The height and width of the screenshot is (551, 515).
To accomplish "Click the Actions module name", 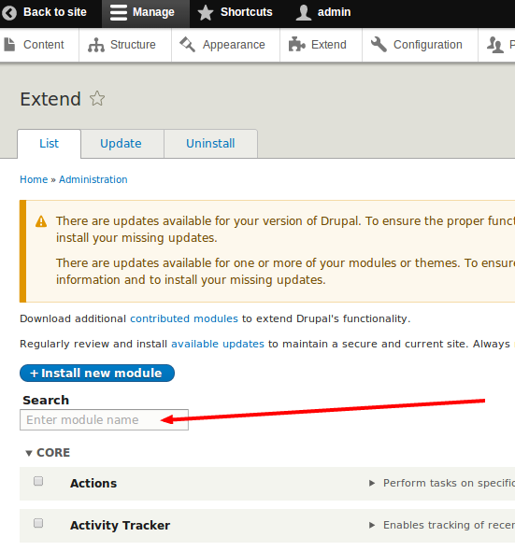I will click(x=93, y=483).
